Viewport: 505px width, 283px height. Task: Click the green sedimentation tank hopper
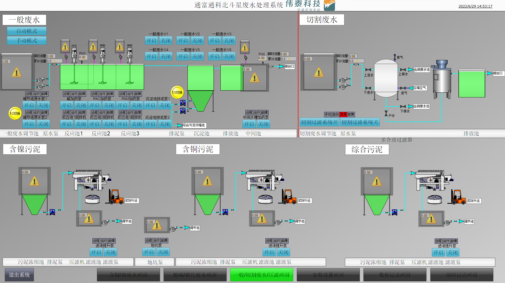(x=200, y=101)
